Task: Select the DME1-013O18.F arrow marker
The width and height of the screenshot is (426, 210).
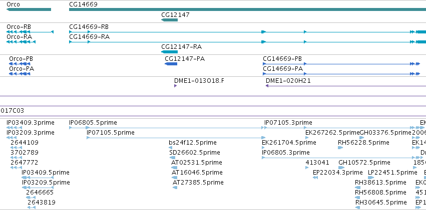Action: 176,86
